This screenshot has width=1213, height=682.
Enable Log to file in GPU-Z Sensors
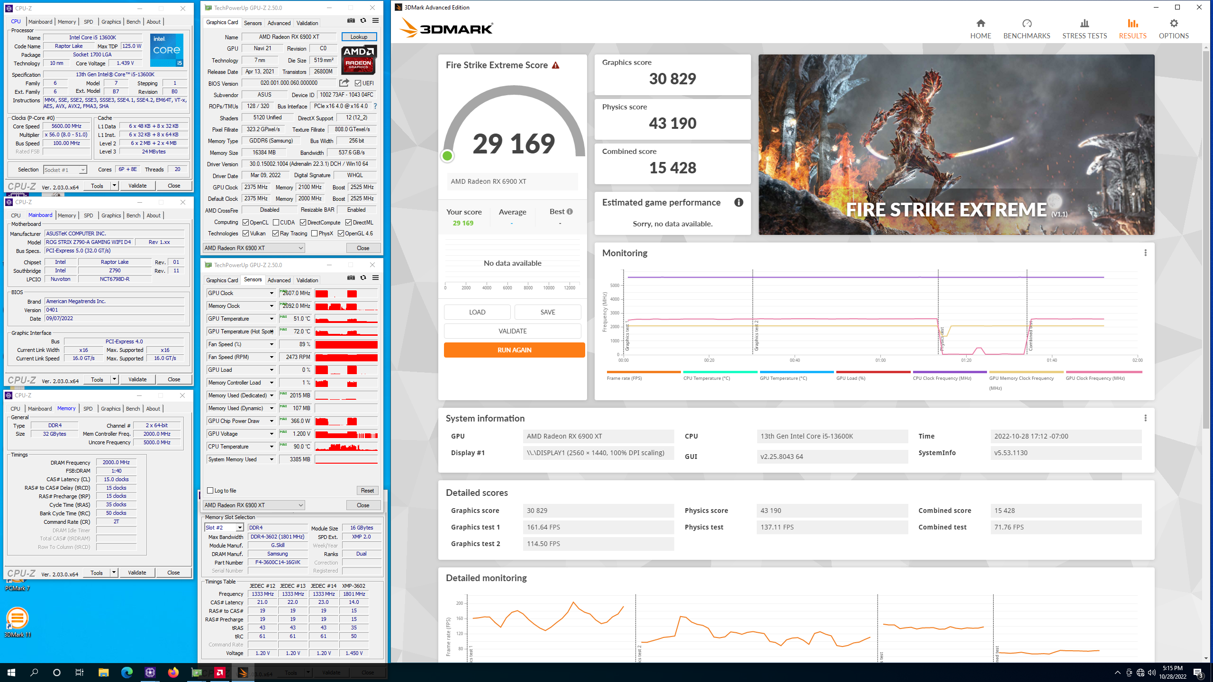210,491
